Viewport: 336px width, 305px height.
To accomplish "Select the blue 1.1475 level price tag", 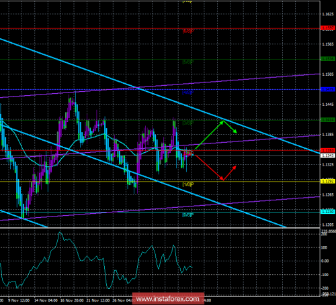I will pos(328,89).
